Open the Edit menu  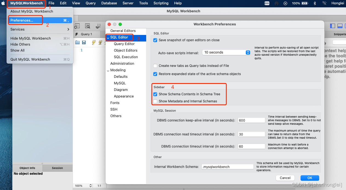point(63,3)
